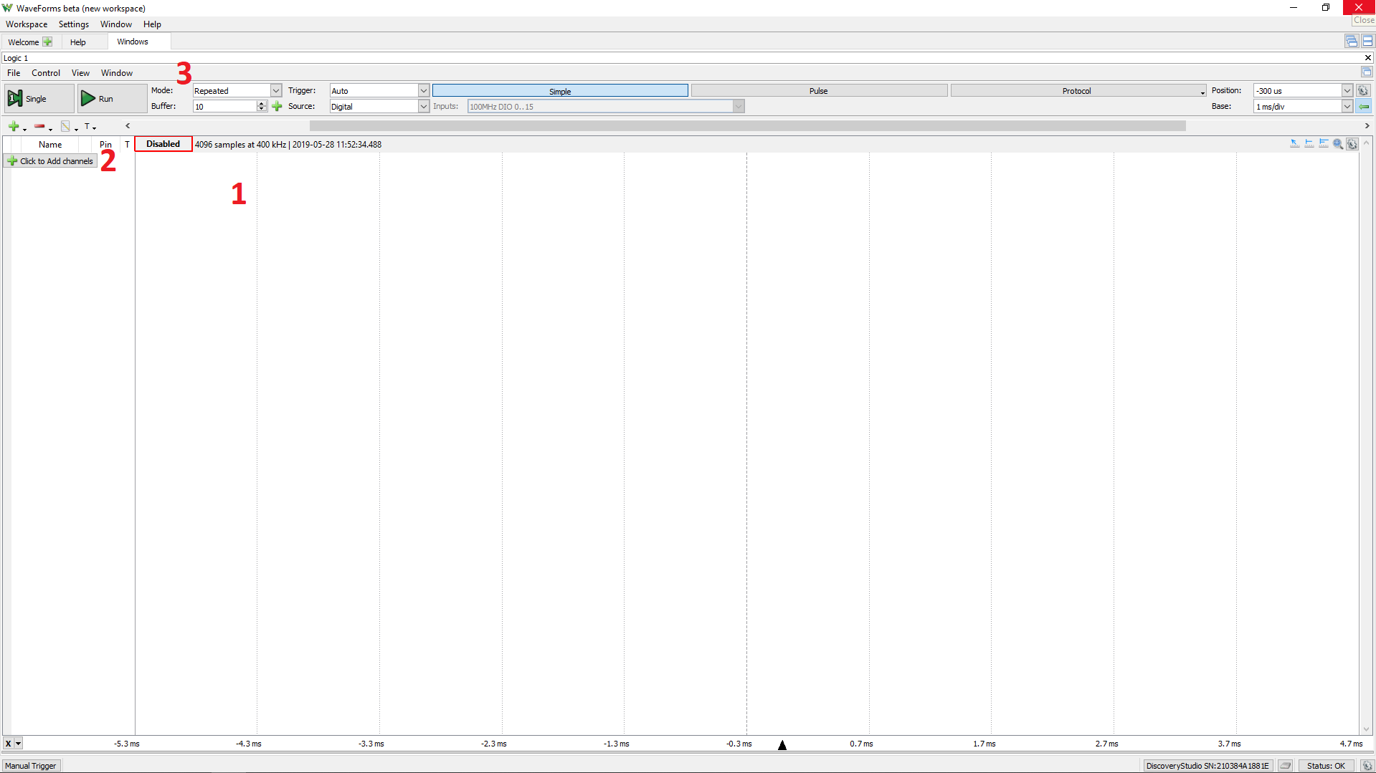
Task: Open the Position dropdown
Action: (1347, 90)
